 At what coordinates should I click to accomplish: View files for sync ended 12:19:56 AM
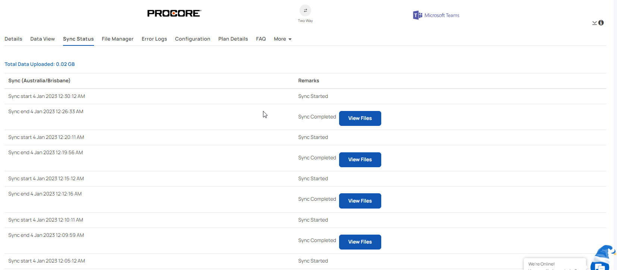(x=360, y=160)
